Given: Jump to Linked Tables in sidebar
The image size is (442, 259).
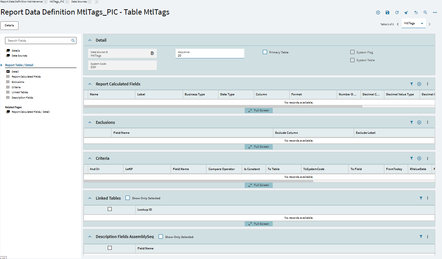Looking at the screenshot, I should point(20,92).
